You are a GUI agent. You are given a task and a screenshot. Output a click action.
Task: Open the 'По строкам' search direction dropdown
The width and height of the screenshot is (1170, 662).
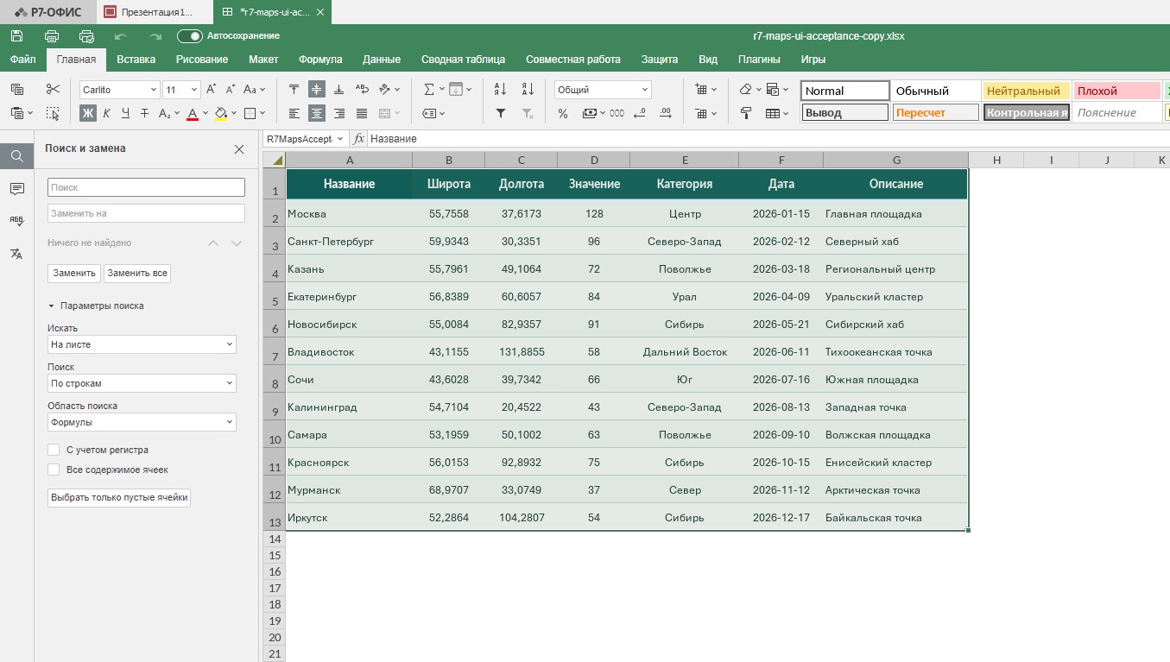click(x=142, y=383)
